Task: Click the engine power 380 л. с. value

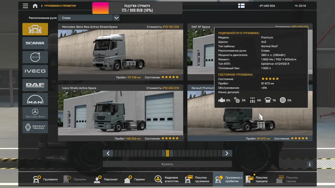Action: coord(273,55)
